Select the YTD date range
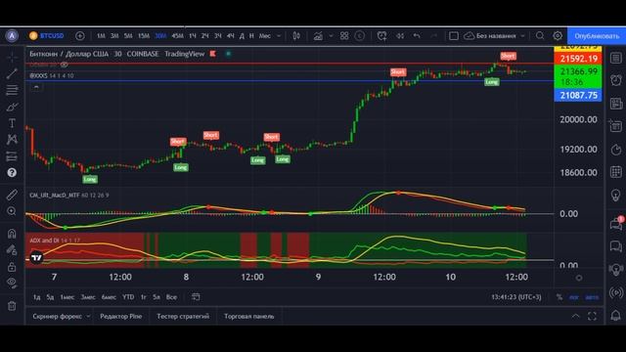Image resolution: width=626 pixels, height=352 pixels. [x=128, y=297]
